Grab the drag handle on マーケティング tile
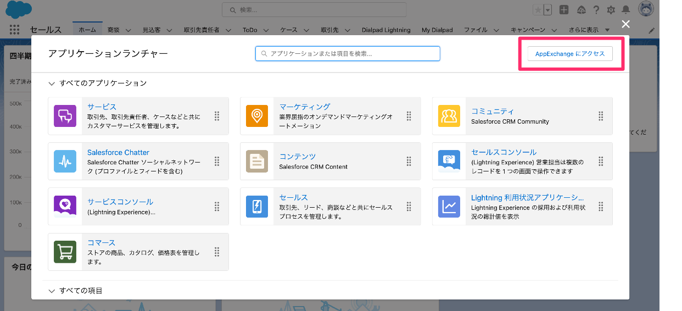 pos(409,116)
